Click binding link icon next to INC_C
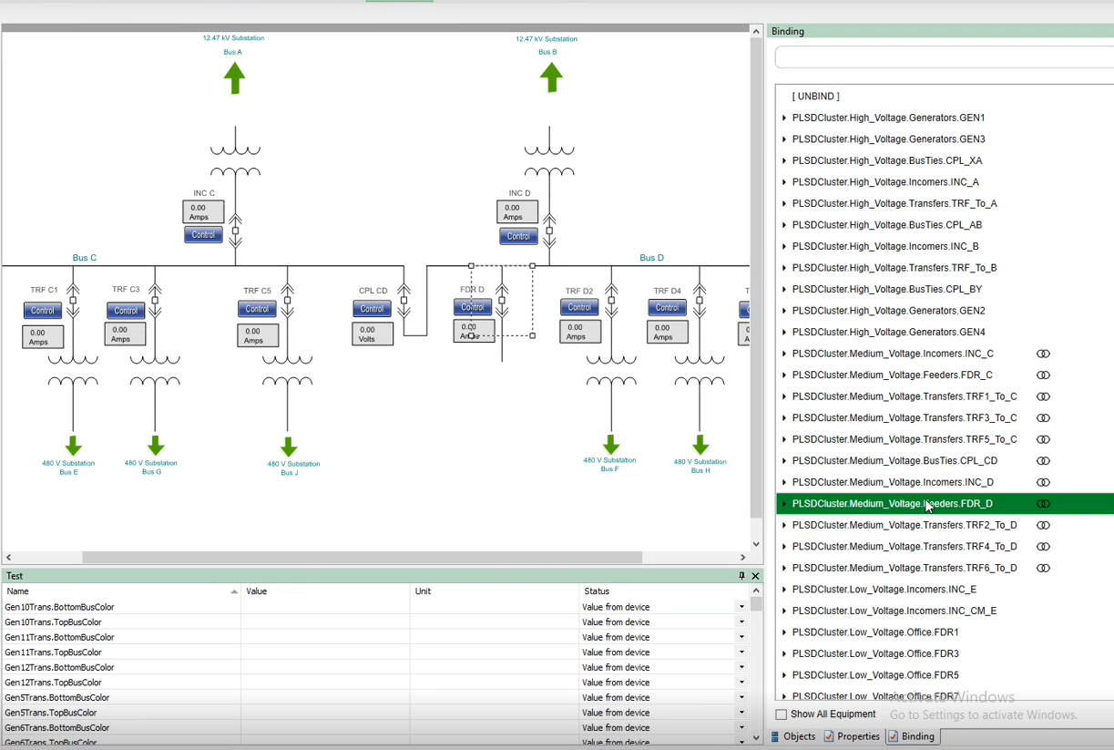The height and width of the screenshot is (750, 1114). click(1043, 354)
